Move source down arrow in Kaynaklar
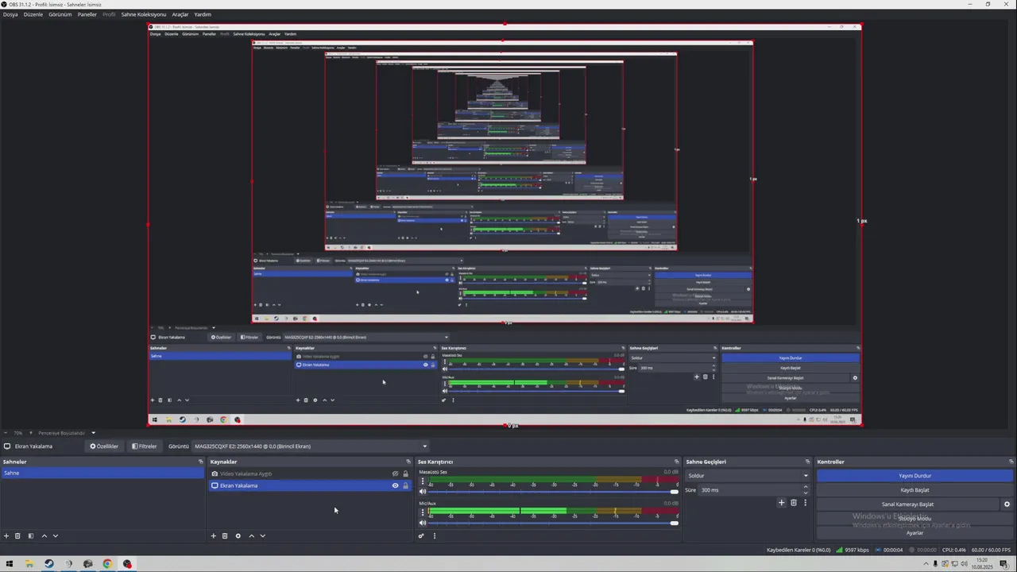The image size is (1017, 572). 263,536
